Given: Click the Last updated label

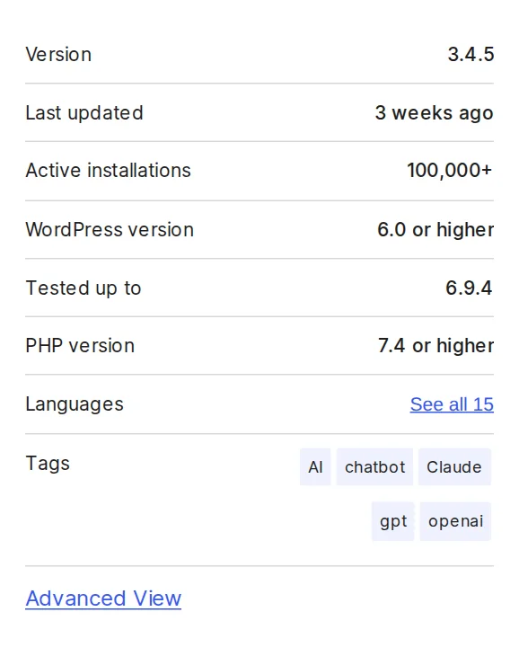Looking at the screenshot, I should (84, 112).
